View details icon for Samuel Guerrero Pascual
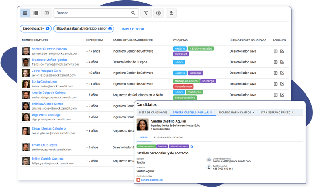 [x=276, y=51]
